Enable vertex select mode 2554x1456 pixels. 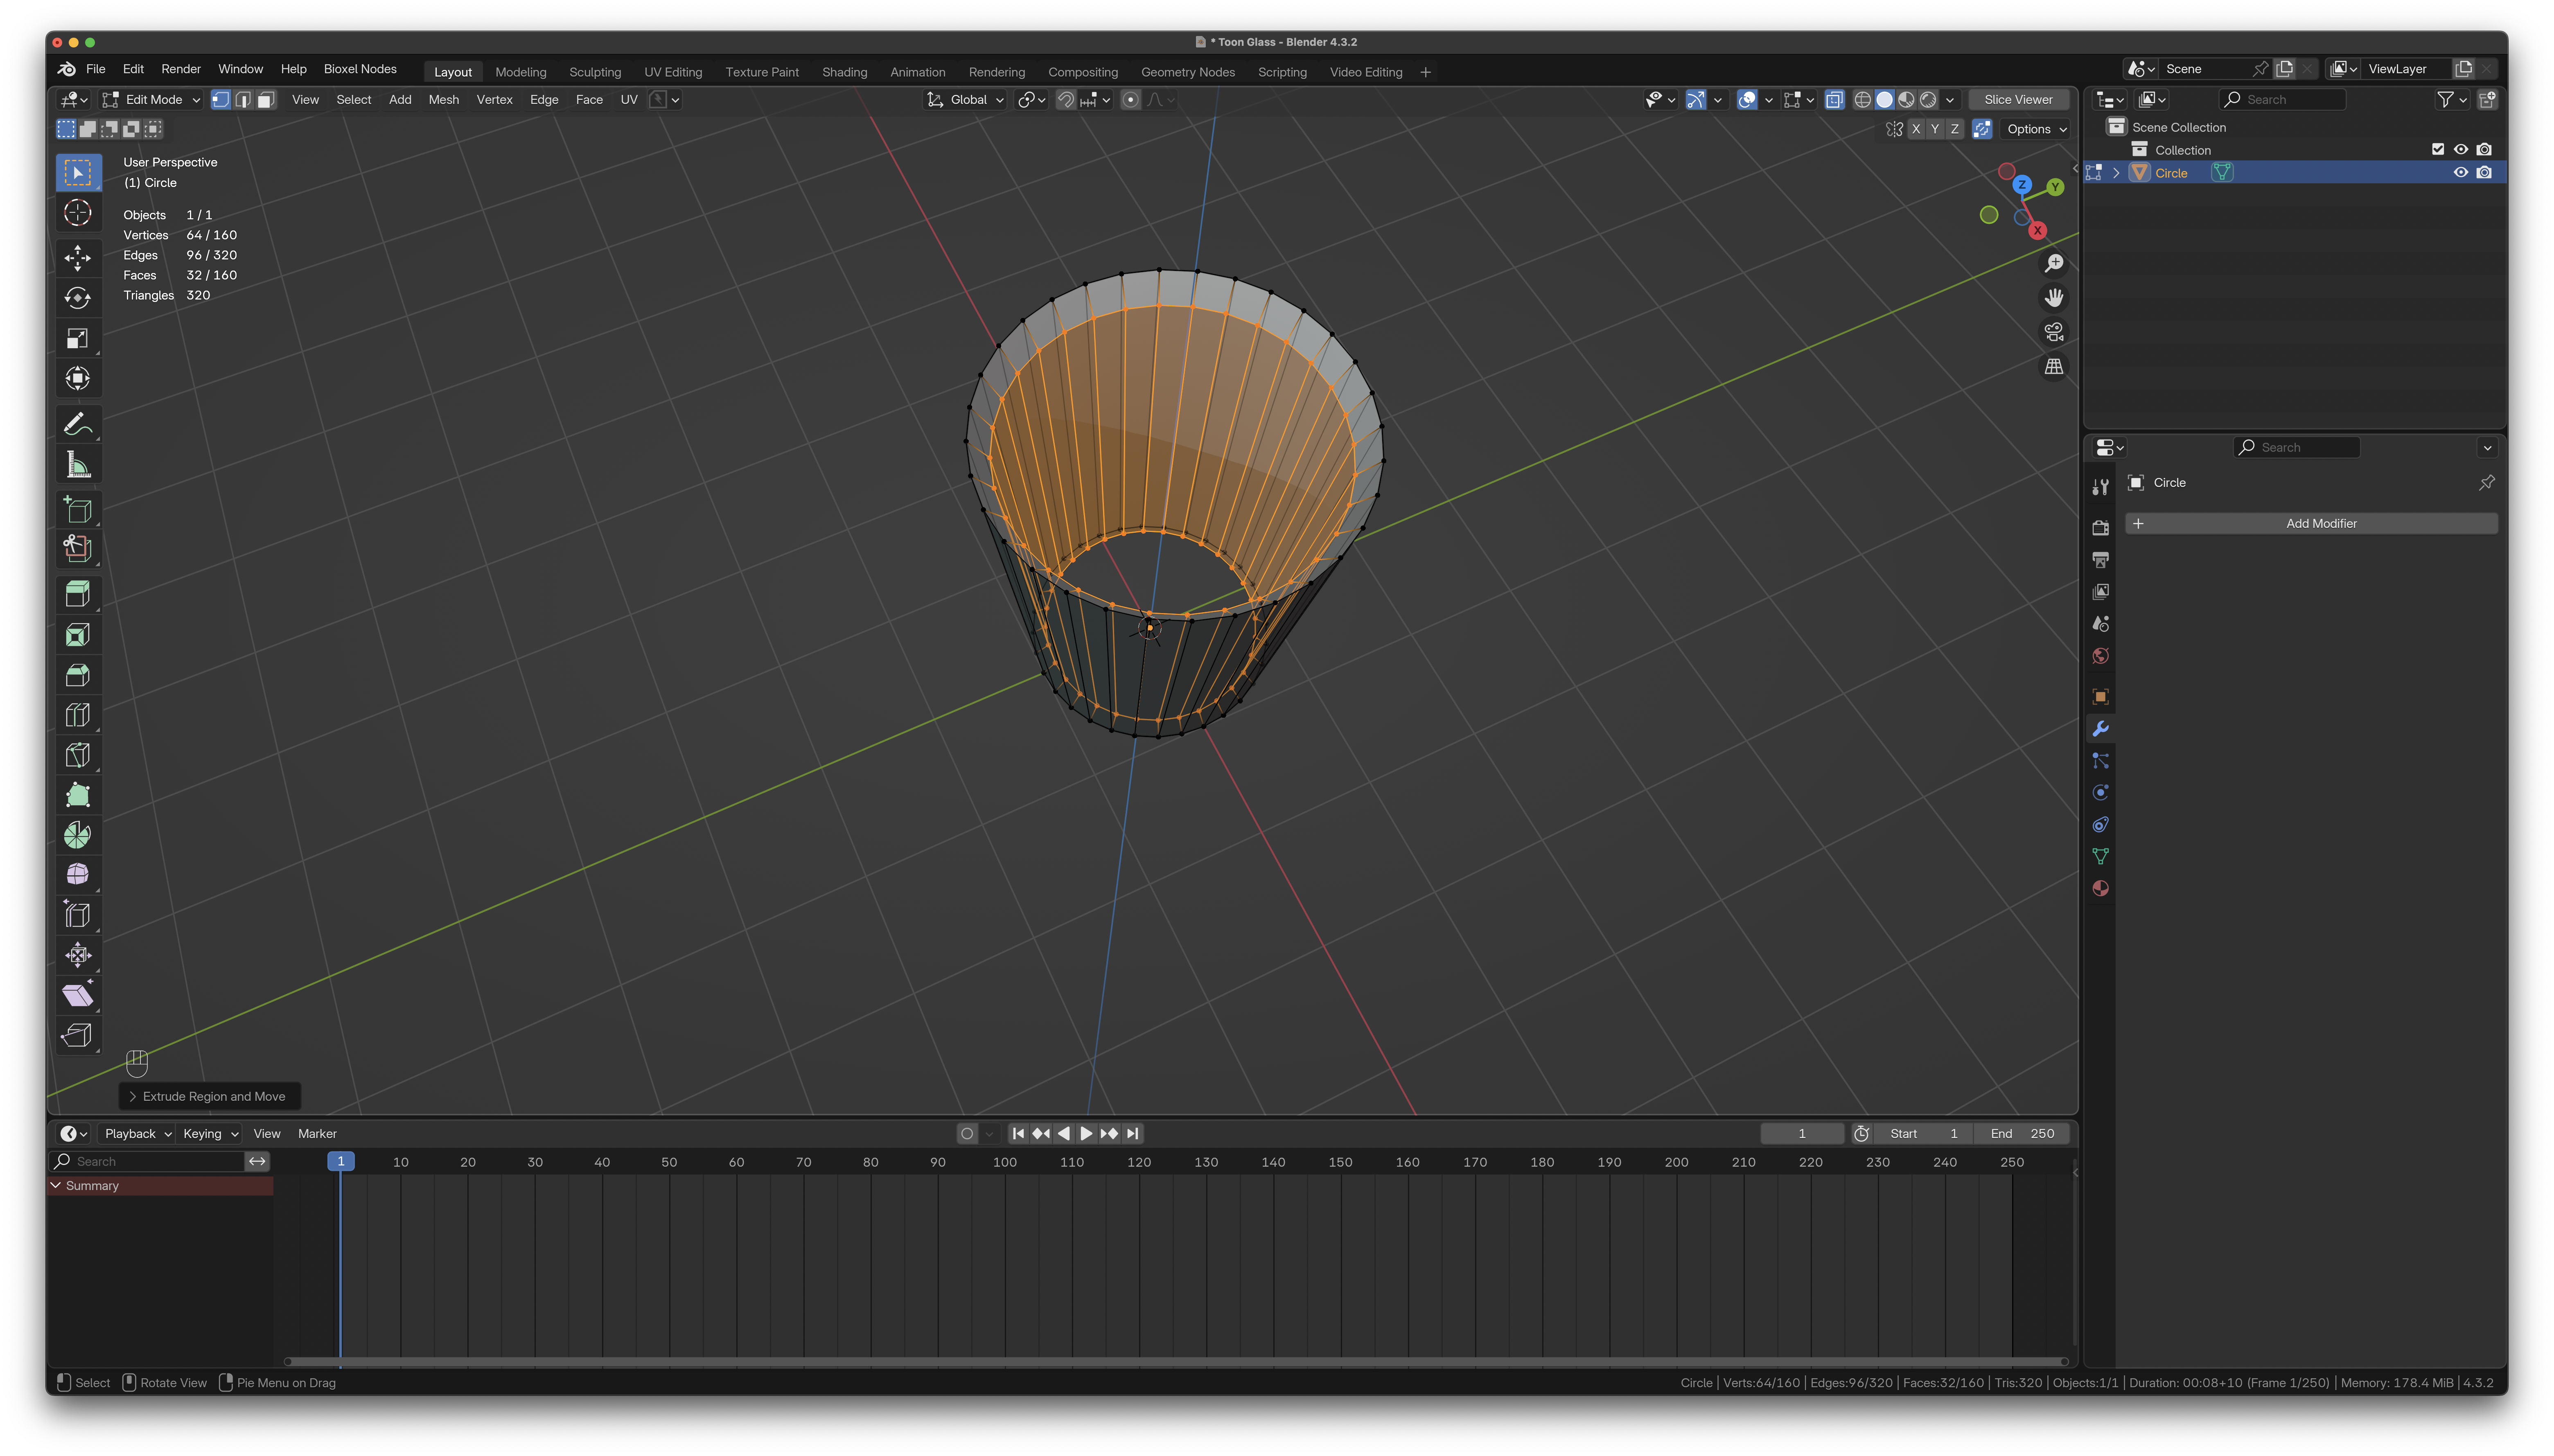pos(221,99)
